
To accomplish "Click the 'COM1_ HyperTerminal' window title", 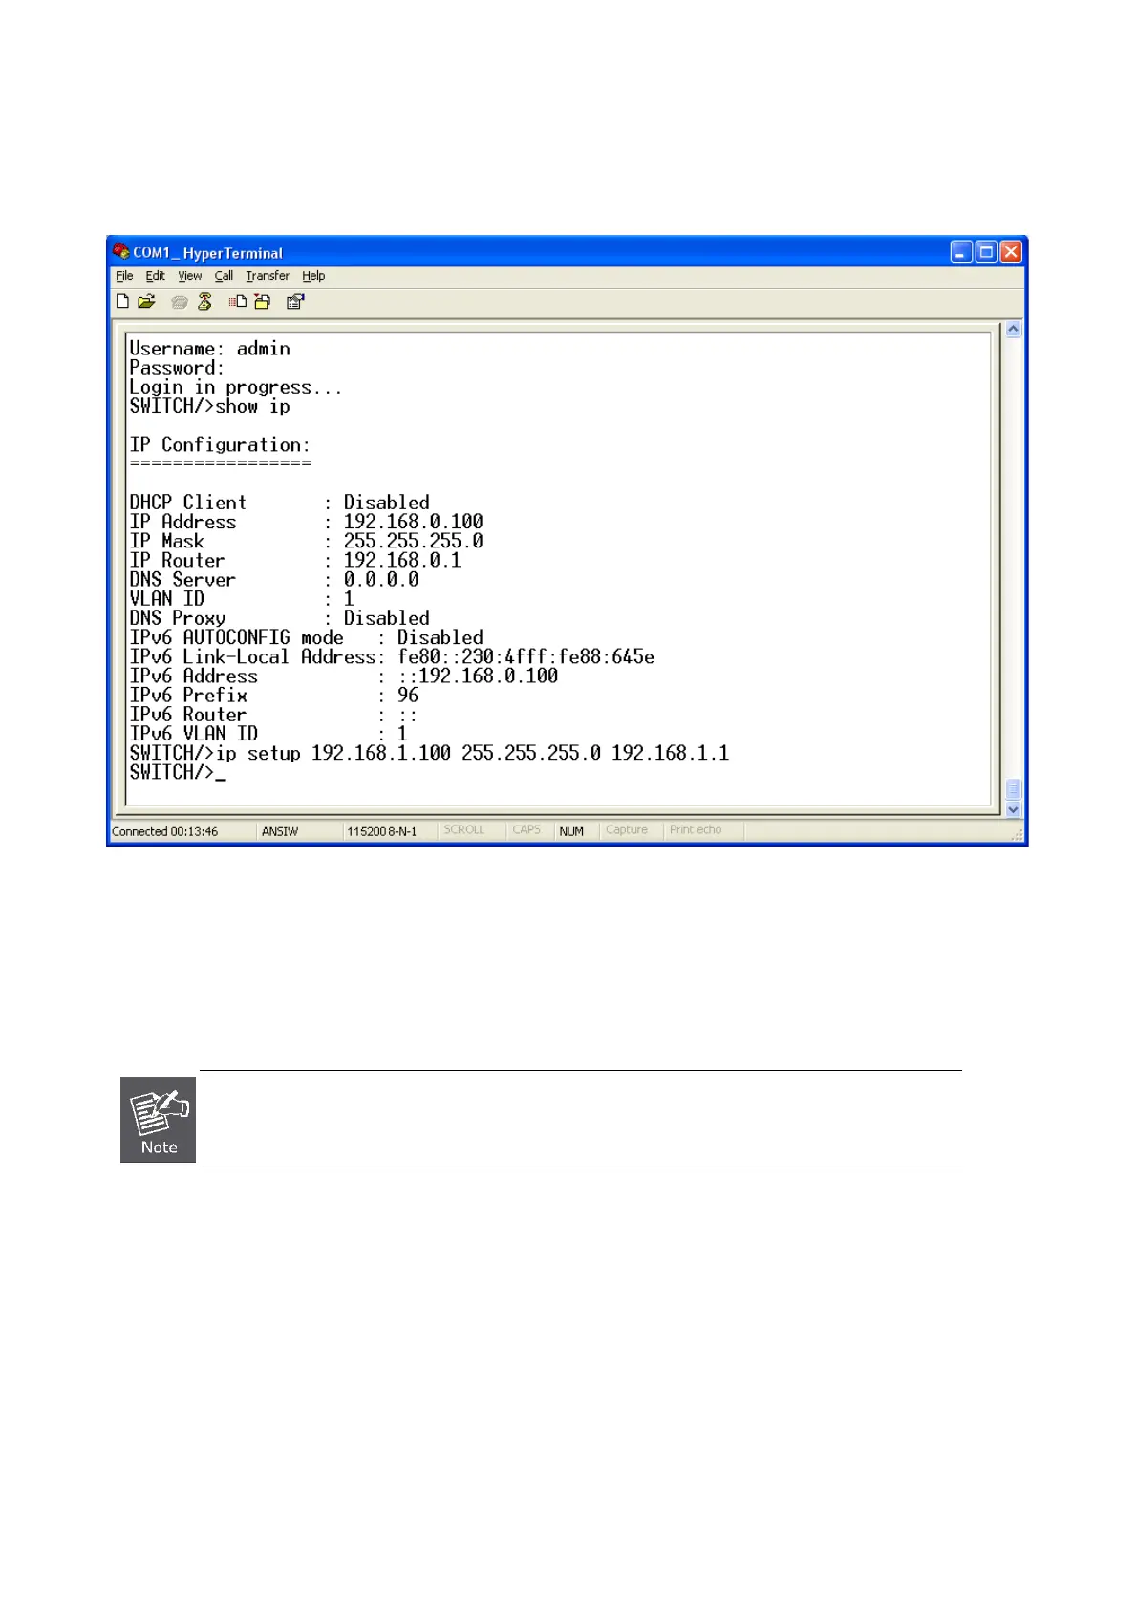I will pos(207,252).
